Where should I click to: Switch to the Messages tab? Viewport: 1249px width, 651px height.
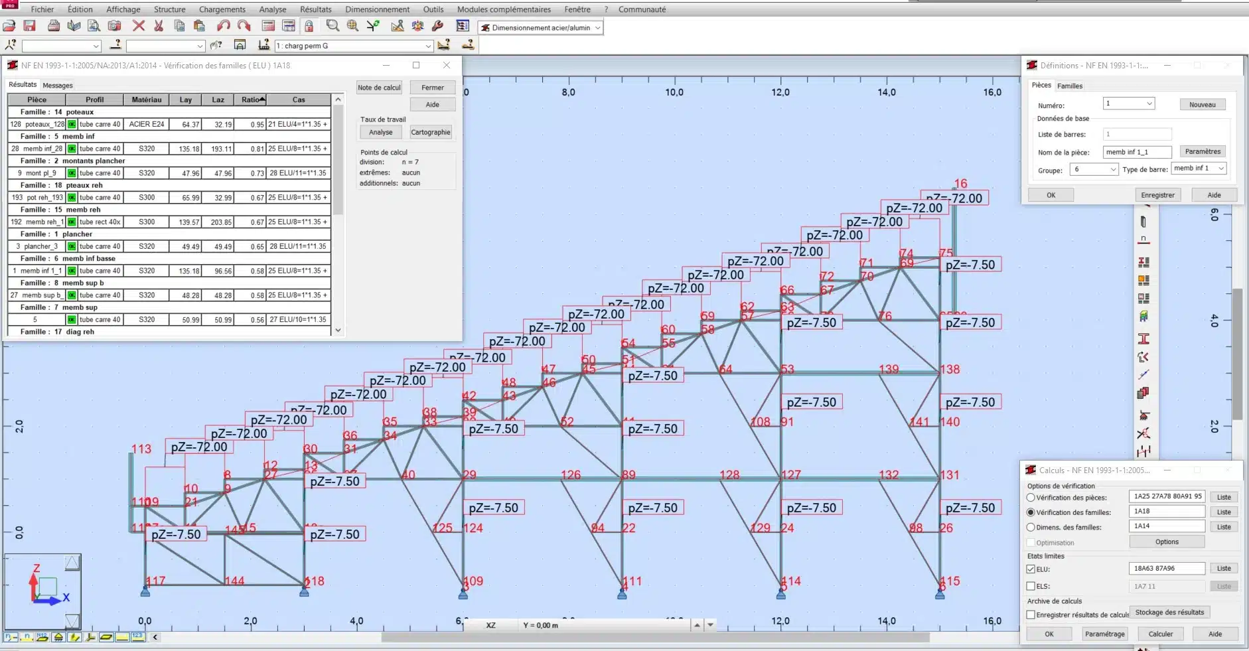click(x=58, y=86)
